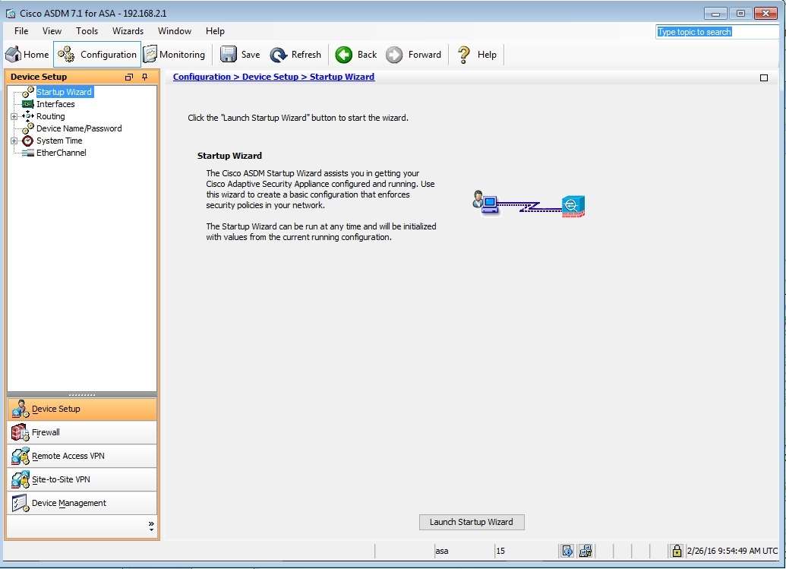Click the EtherChannel tree icon
786x569 pixels.
(28, 153)
